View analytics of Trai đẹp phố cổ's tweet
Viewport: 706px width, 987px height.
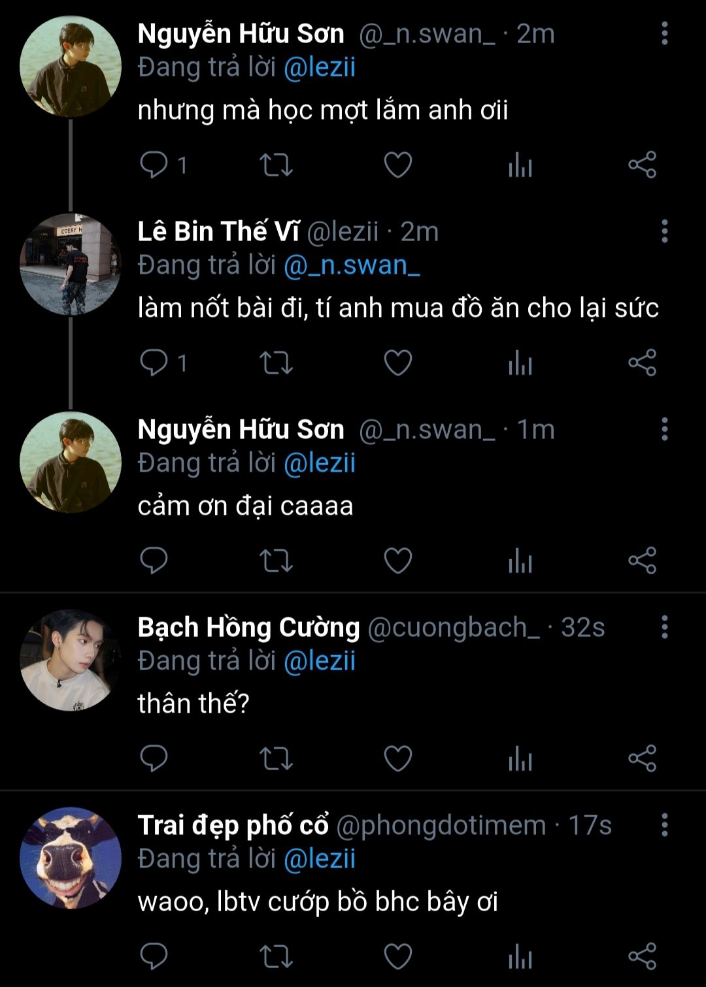(x=520, y=957)
